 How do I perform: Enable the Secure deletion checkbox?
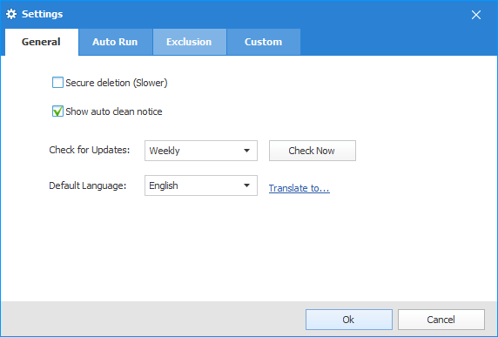pyautogui.click(x=57, y=83)
